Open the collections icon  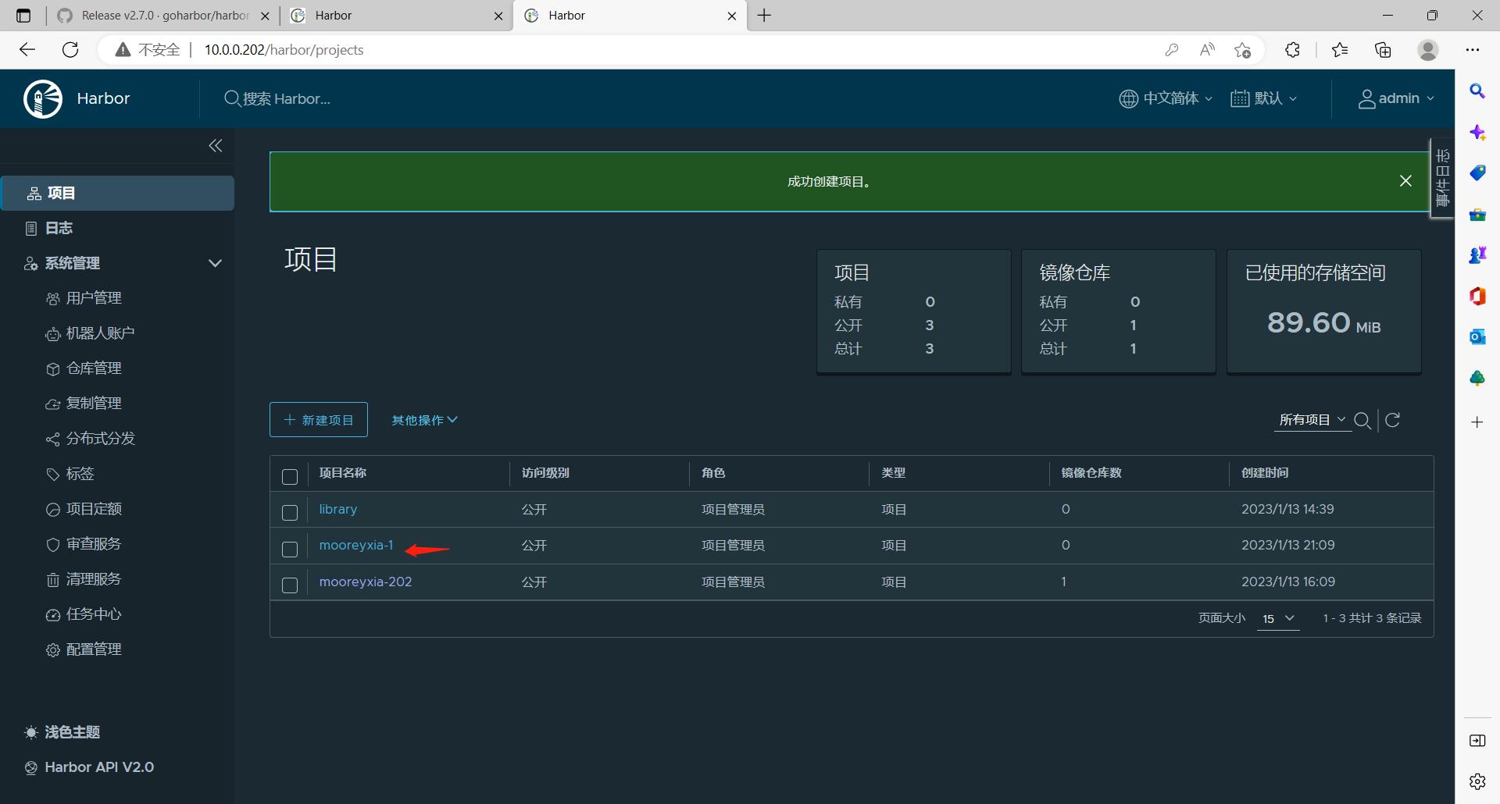pos(1383,50)
